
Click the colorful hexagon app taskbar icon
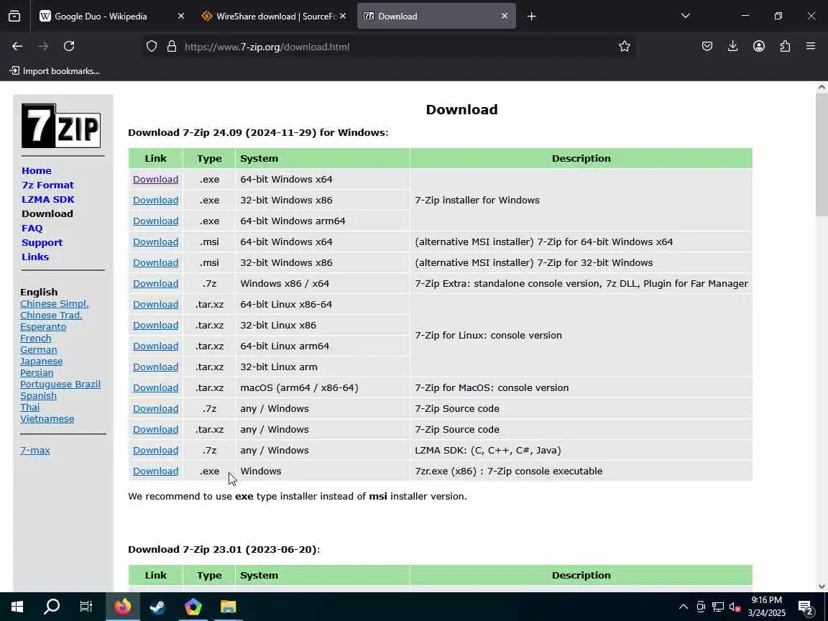coord(193,607)
